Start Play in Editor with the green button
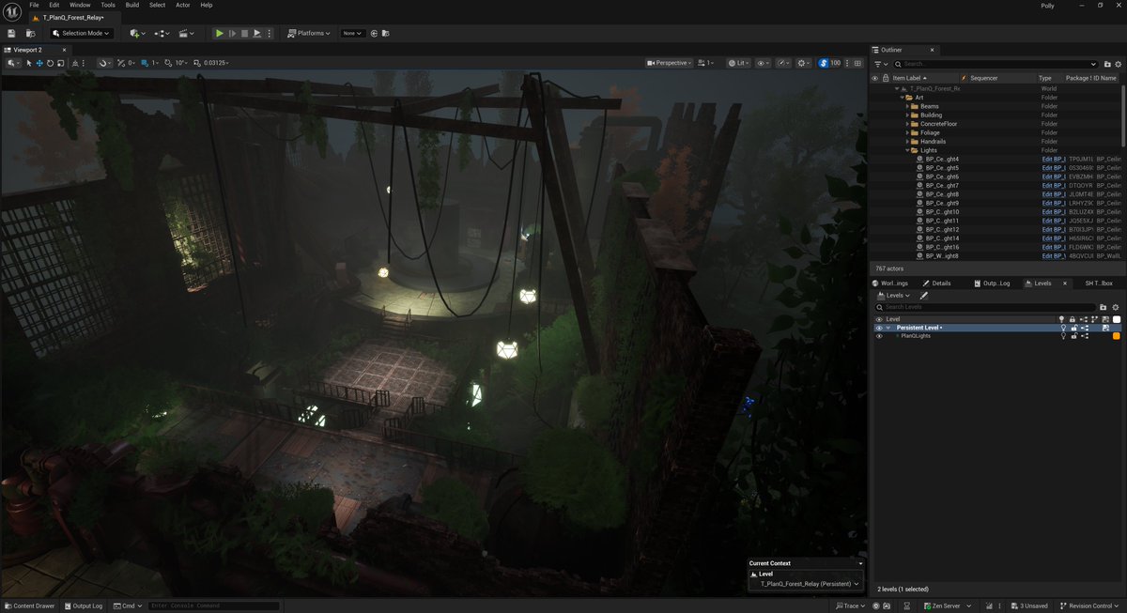This screenshot has width=1127, height=613. [220, 33]
